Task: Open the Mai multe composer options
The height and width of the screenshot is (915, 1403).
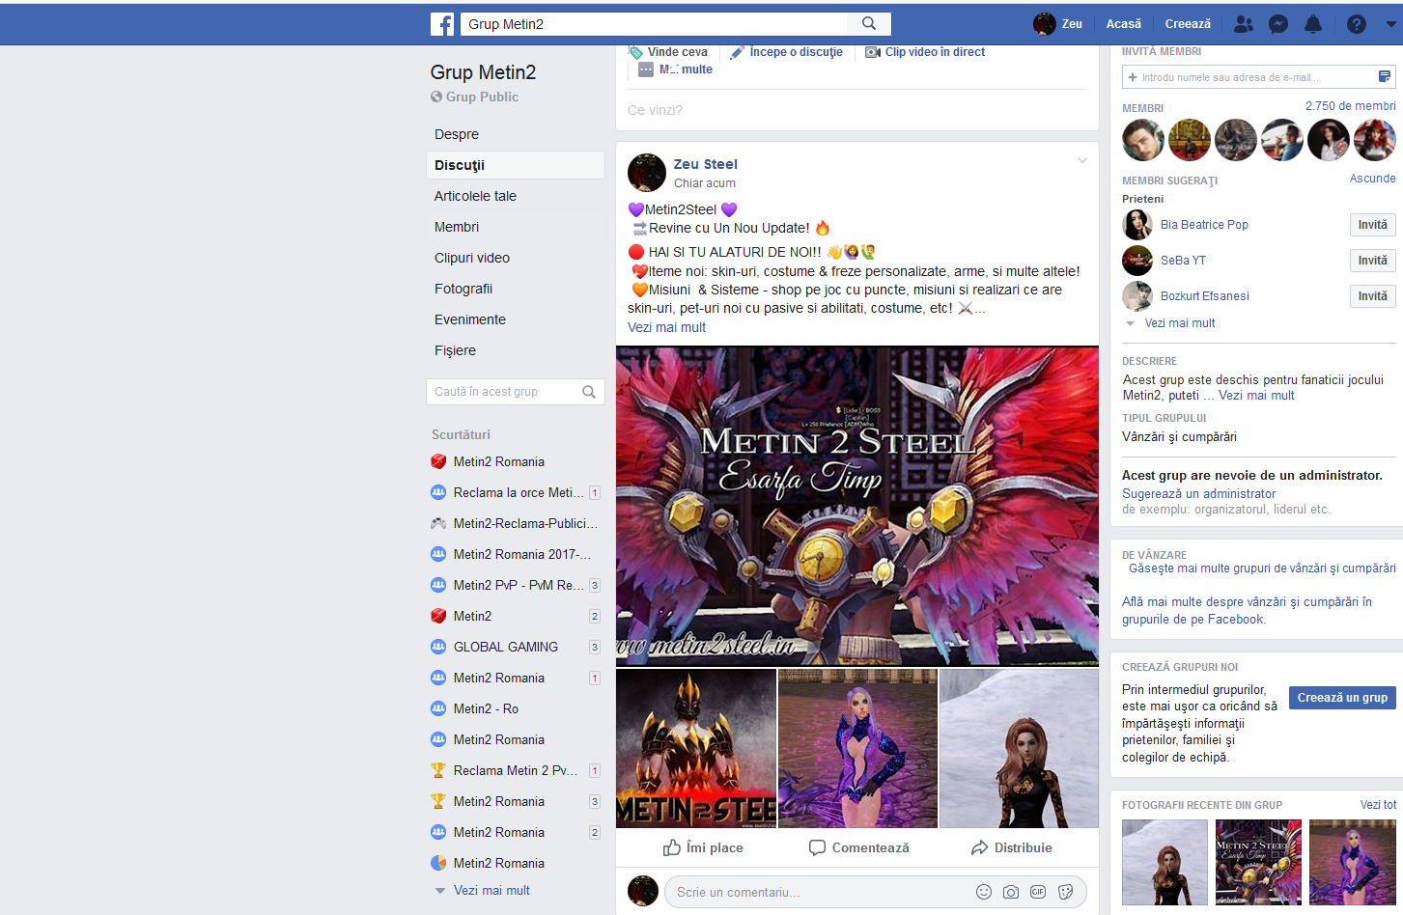Action: point(675,69)
